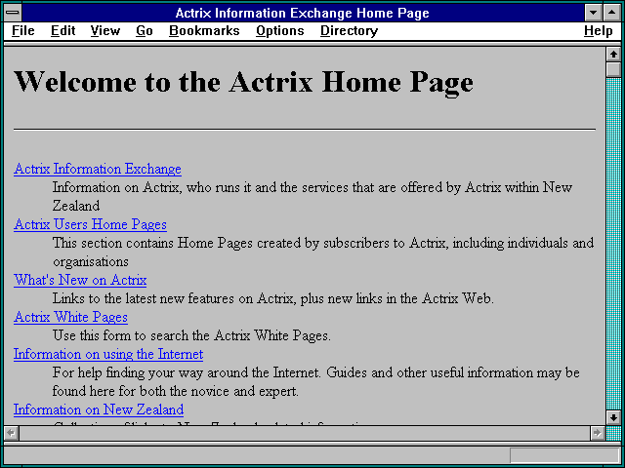Open the Actrix Users Home Pages link
The height and width of the screenshot is (468, 625).
(x=90, y=224)
